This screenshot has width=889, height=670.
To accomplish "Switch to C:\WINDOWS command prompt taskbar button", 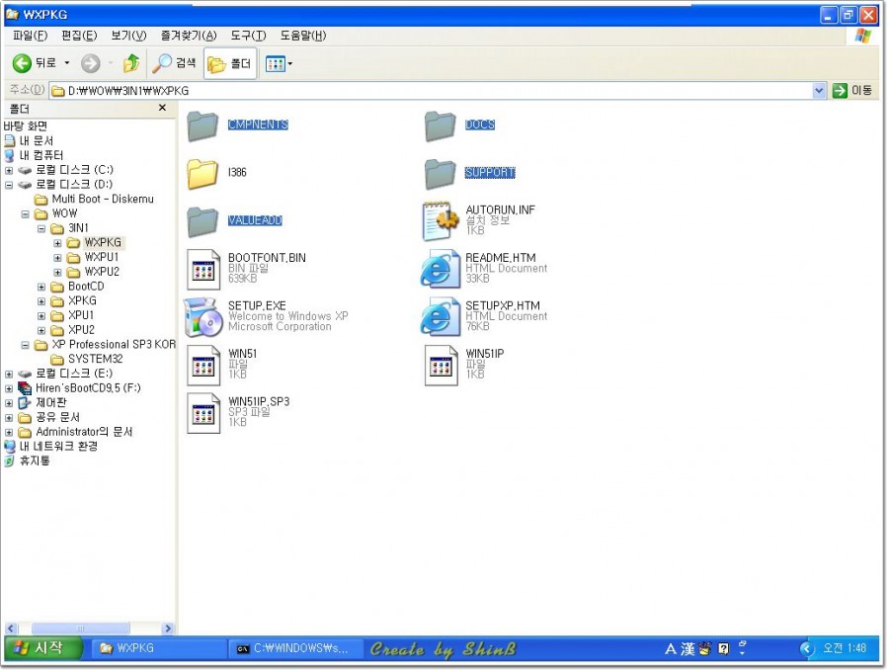I will pos(294,648).
